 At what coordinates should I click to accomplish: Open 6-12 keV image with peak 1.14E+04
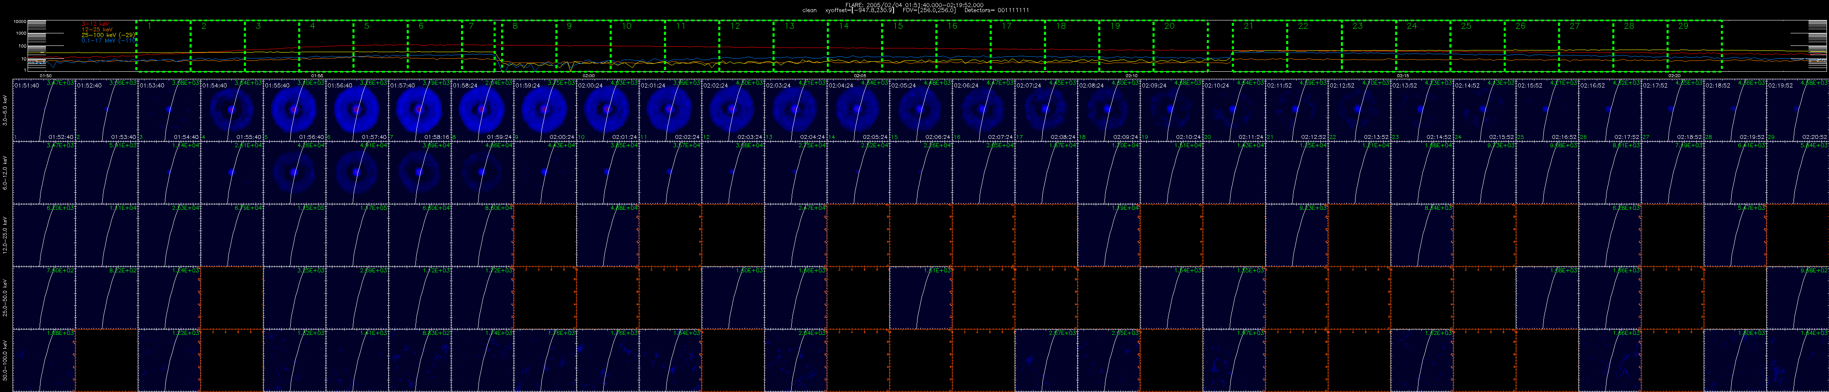tap(169, 172)
